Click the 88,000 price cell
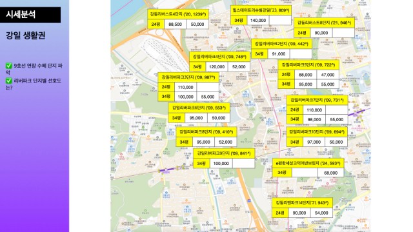The image size is (413, 232). click(305, 75)
